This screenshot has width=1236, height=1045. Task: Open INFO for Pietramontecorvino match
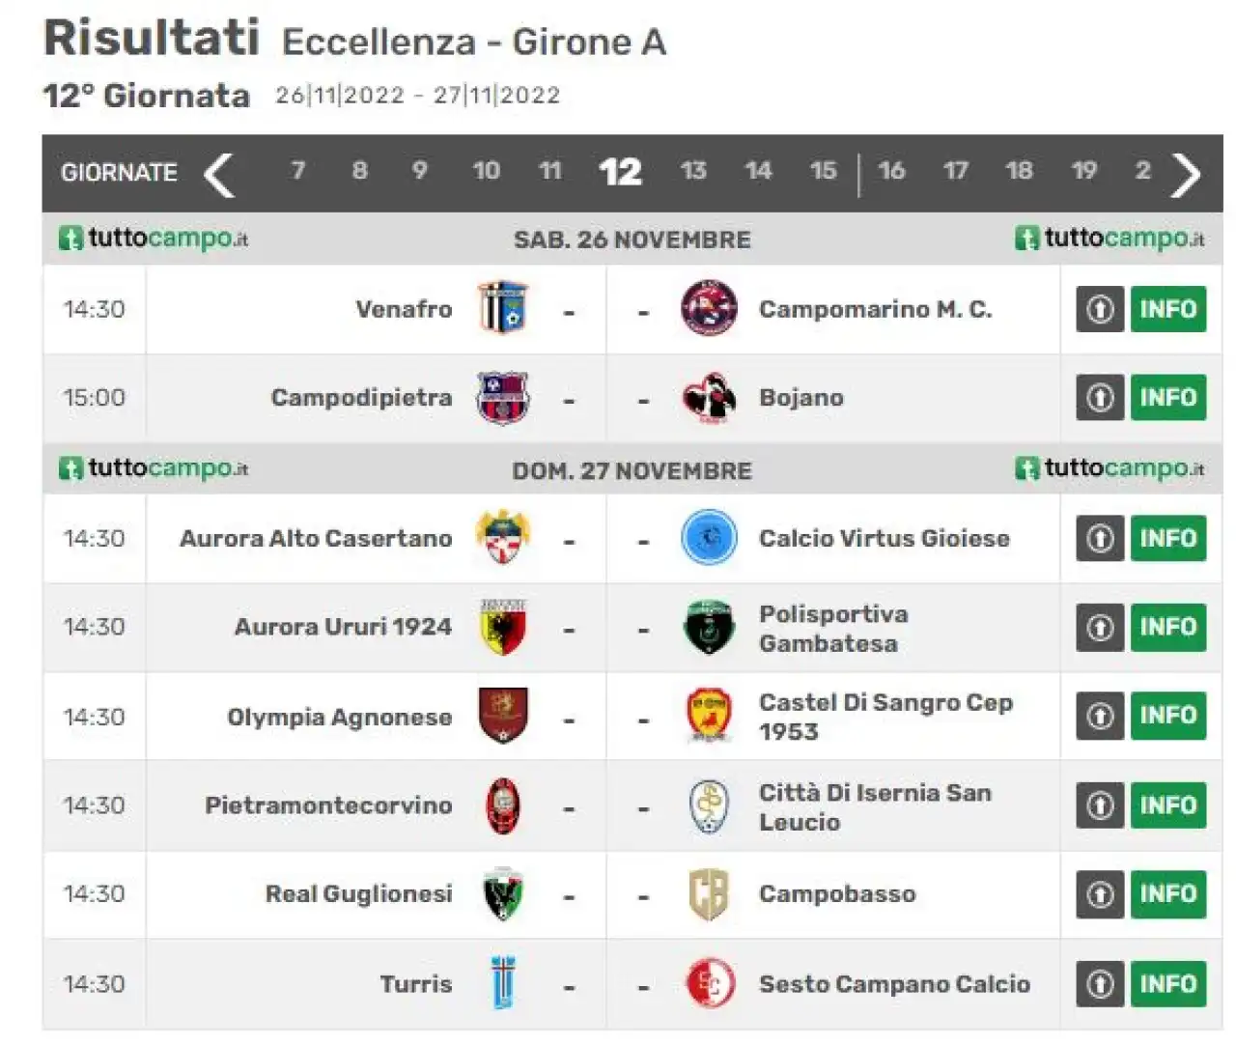(x=1167, y=805)
